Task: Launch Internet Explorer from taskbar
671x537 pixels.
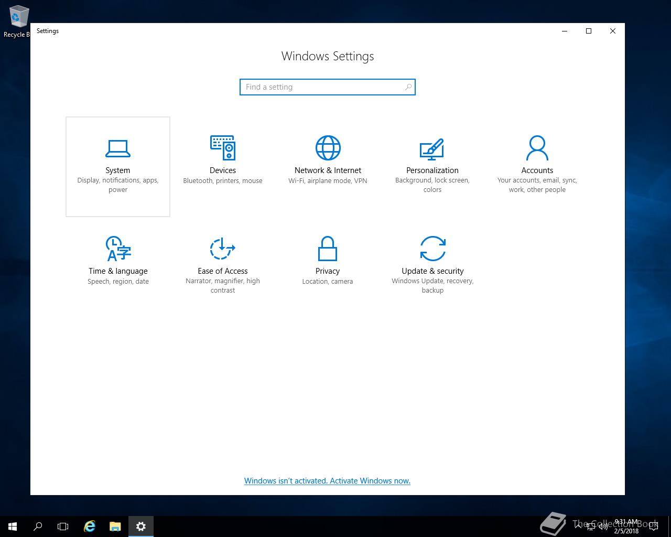Action: (x=90, y=527)
